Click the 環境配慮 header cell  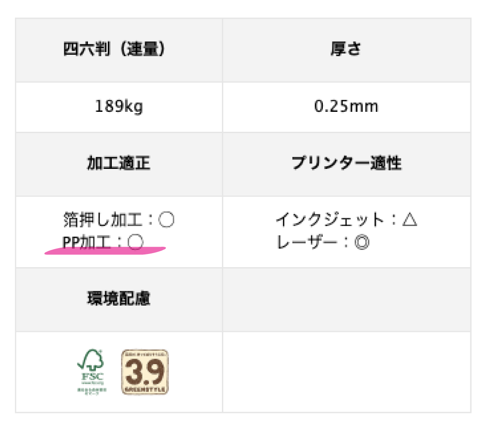pos(119,300)
